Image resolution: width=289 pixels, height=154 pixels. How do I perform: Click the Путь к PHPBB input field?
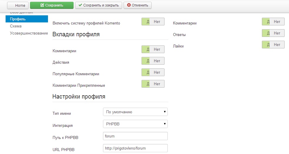click(x=135, y=136)
